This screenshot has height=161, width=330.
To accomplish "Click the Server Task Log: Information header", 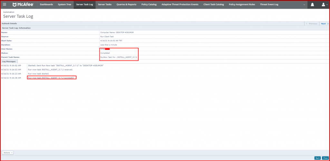I will point(16,28).
